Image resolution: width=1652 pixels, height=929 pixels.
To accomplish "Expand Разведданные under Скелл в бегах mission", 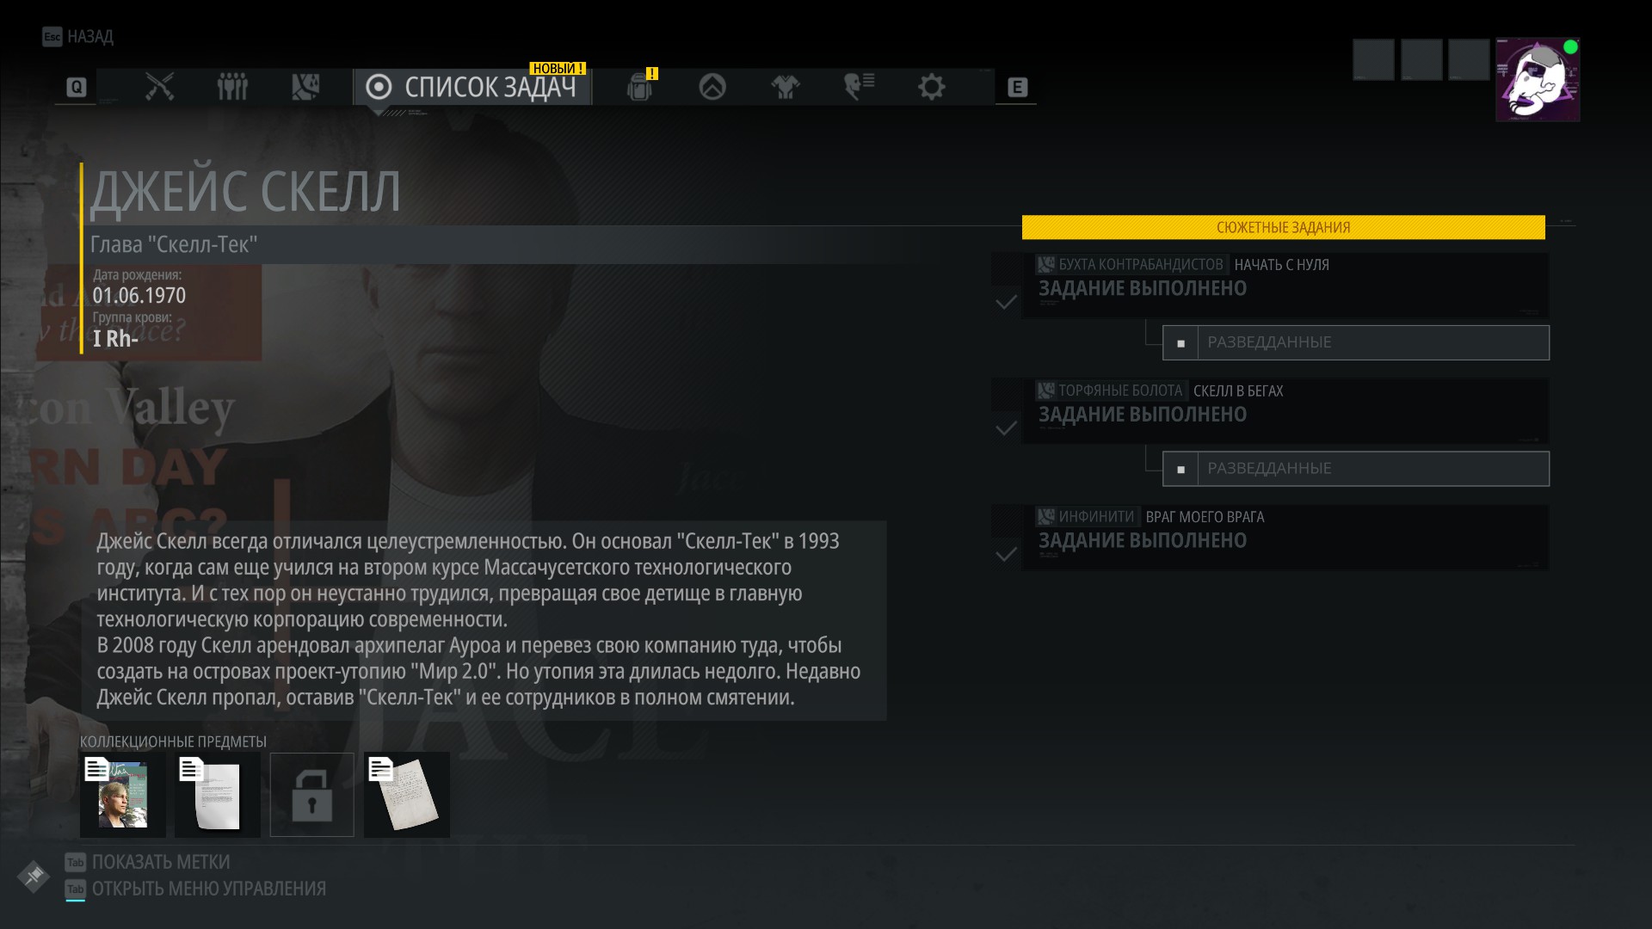I will (x=1356, y=469).
